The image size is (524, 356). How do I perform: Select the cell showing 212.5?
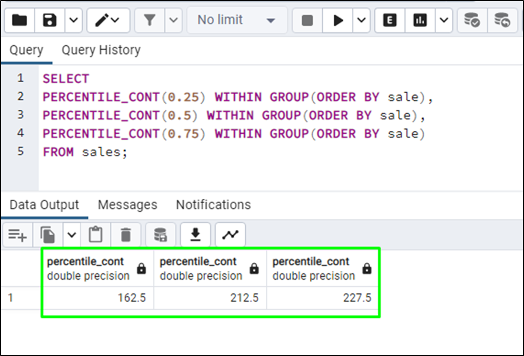tap(210, 297)
